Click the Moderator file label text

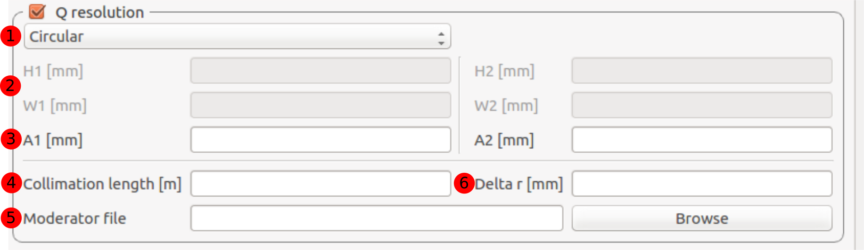(x=74, y=218)
